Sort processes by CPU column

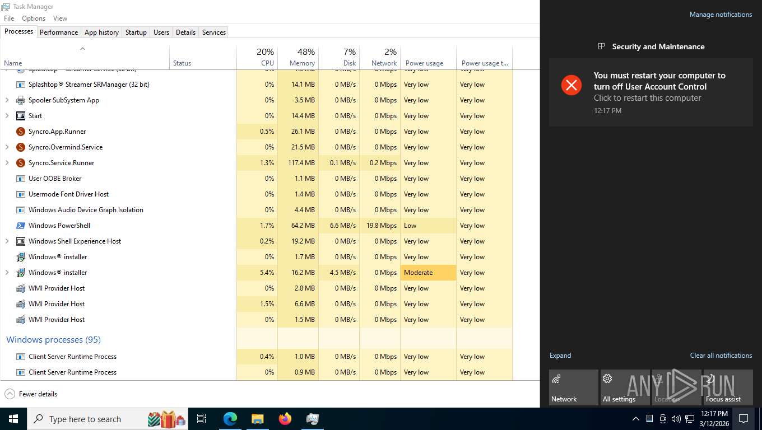pyautogui.click(x=257, y=57)
